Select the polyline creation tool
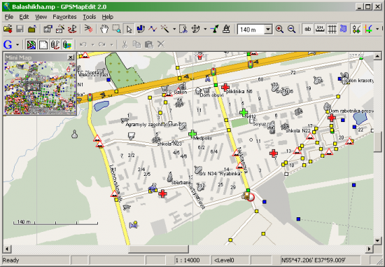This screenshot has height=267, width=385. tap(153, 29)
